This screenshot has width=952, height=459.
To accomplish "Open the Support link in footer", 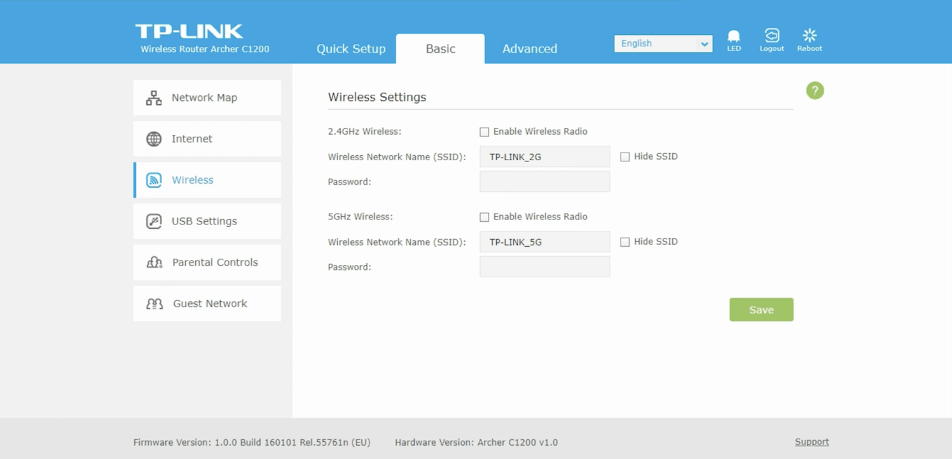I will coord(811,442).
